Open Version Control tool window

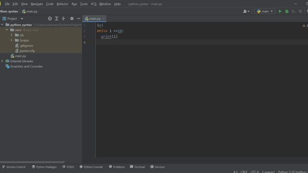tap(14, 167)
